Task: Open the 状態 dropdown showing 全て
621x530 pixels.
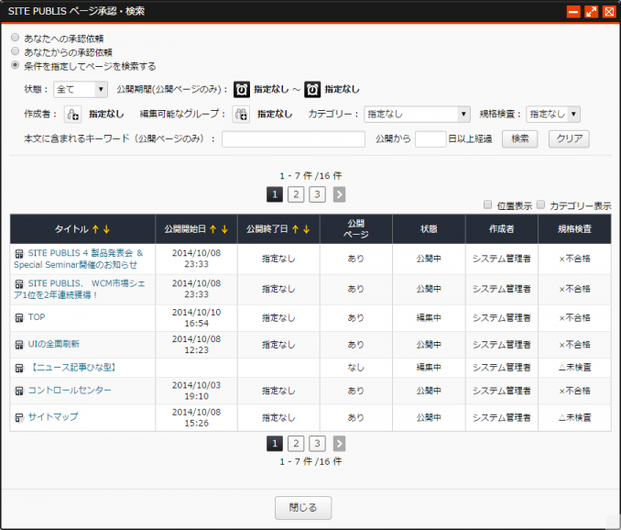Action: click(81, 90)
